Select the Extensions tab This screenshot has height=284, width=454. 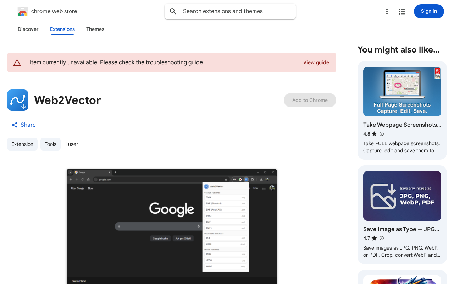pos(62,29)
